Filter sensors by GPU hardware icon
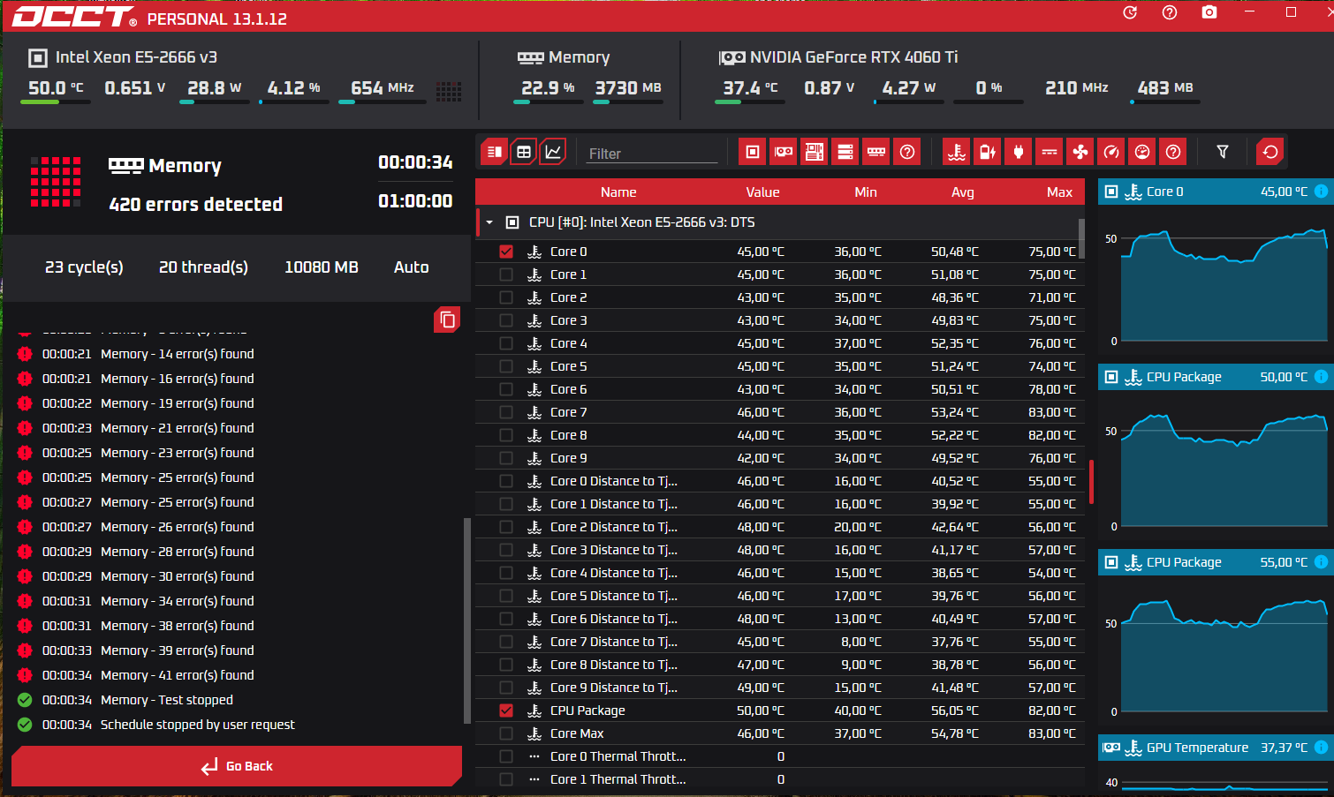 784,152
